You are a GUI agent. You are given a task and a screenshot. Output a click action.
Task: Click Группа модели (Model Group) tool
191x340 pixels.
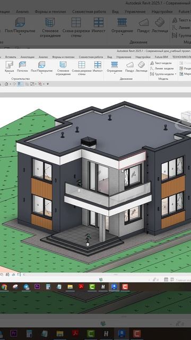[x=162, y=74]
